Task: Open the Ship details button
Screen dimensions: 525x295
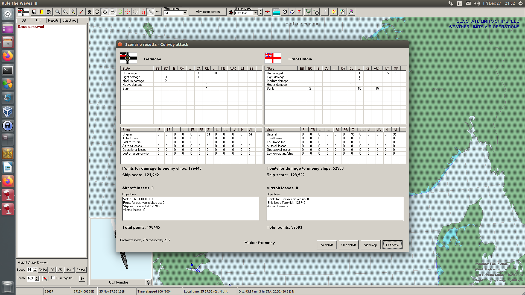Action: [x=348, y=245]
